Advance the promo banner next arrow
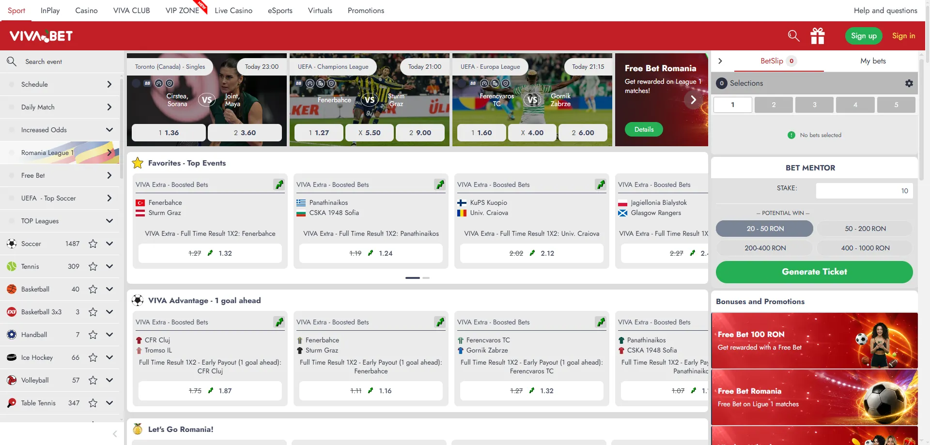Image resolution: width=930 pixels, height=445 pixels. (693, 100)
